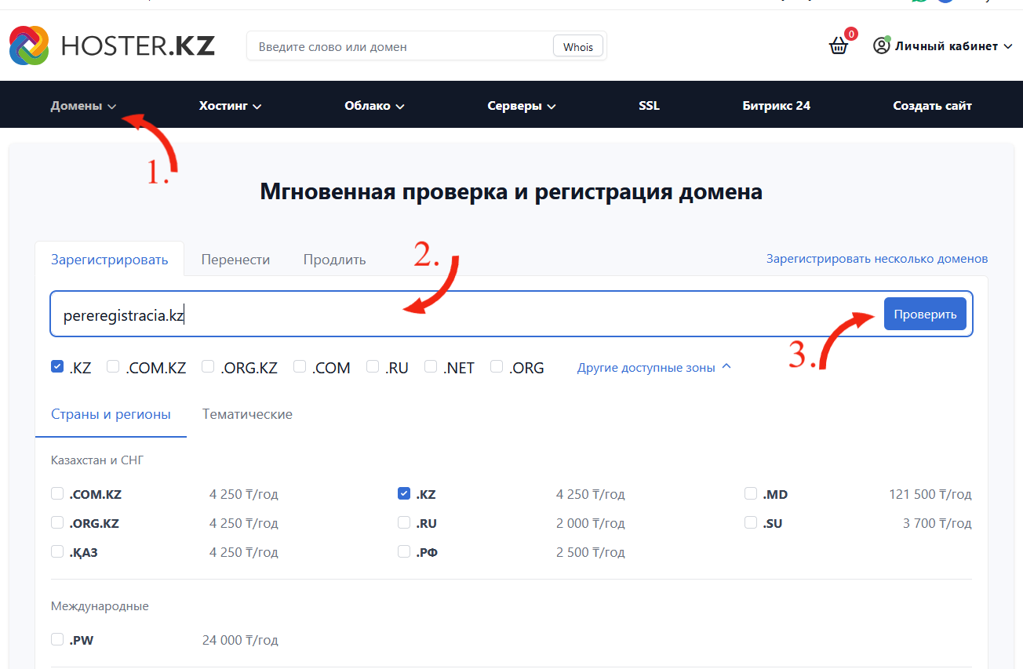Image resolution: width=1023 pixels, height=669 pixels.
Task: Check .COM.KZ in Казахстан и СНГ list
Action: click(x=57, y=493)
